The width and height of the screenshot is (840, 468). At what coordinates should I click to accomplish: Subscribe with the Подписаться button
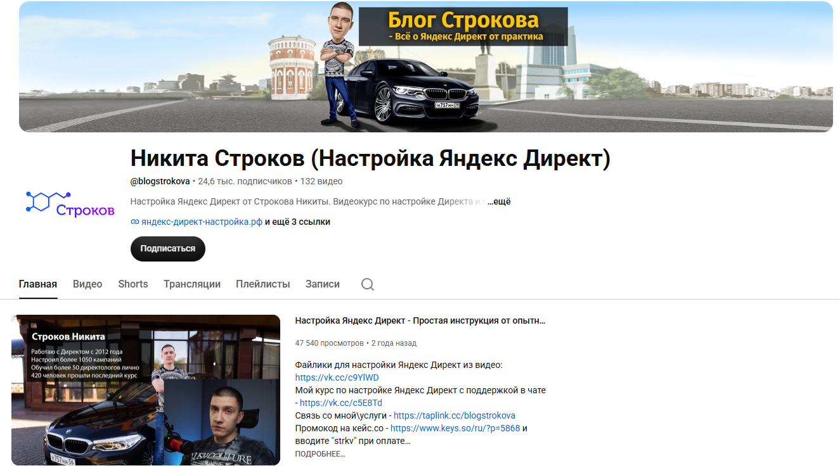click(168, 249)
